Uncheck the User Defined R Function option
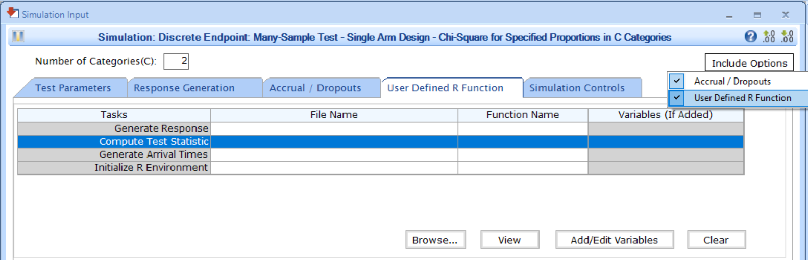 677,98
